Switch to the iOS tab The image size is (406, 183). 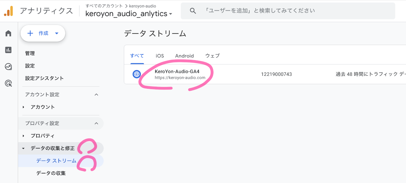pyautogui.click(x=160, y=56)
